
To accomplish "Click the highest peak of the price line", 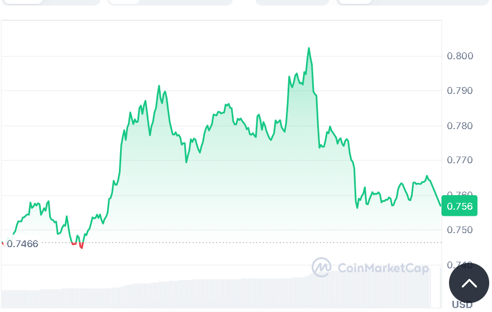I will [308, 49].
